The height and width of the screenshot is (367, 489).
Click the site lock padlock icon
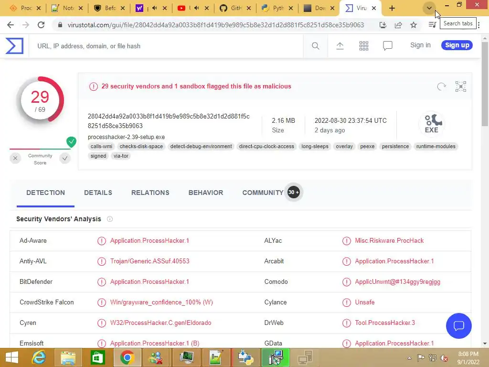pos(60,25)
